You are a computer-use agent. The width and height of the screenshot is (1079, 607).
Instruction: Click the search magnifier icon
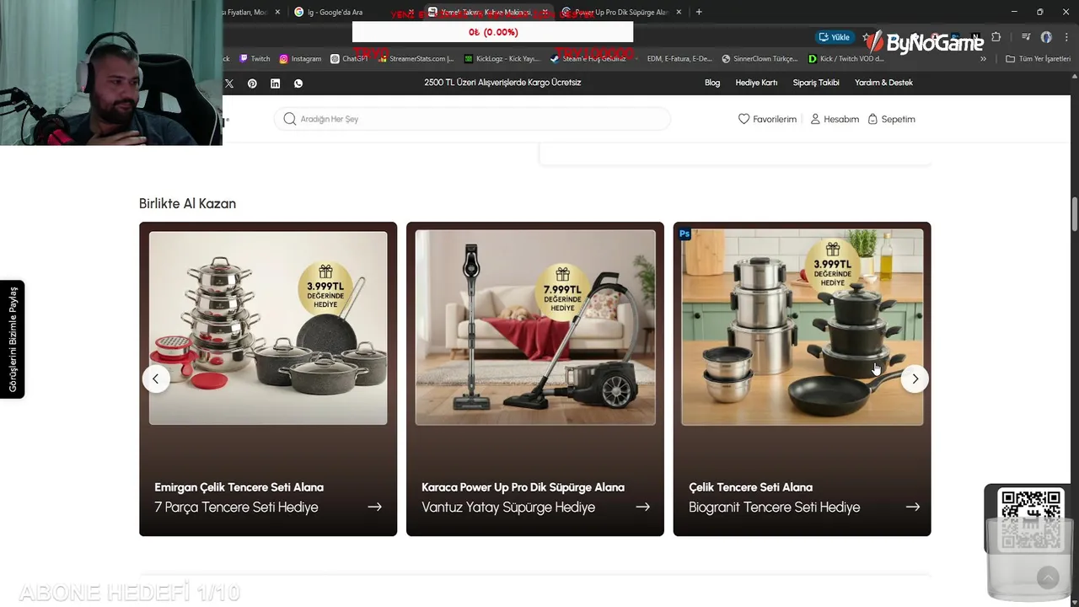pos(289,119)
